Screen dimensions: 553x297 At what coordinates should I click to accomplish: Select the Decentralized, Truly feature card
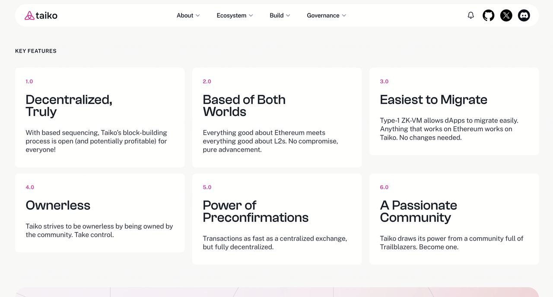(100, 117)
